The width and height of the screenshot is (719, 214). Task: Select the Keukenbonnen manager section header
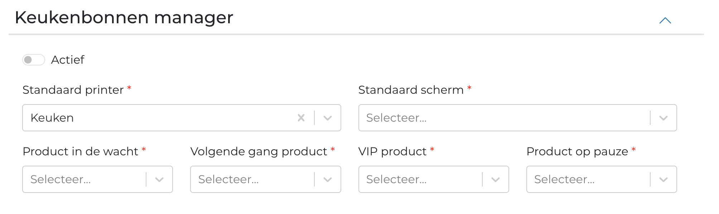[x=124, y=17]
